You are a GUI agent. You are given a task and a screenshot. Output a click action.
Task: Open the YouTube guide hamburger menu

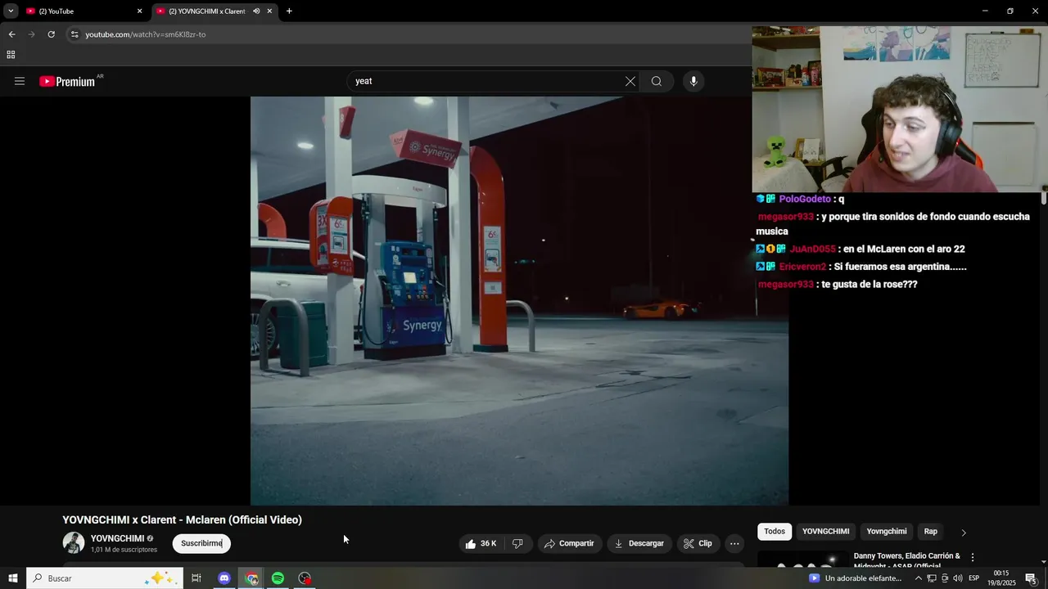click(x=20, y=81)
